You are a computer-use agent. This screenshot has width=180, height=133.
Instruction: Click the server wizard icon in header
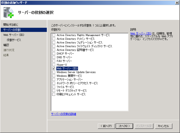pos(8,13)
